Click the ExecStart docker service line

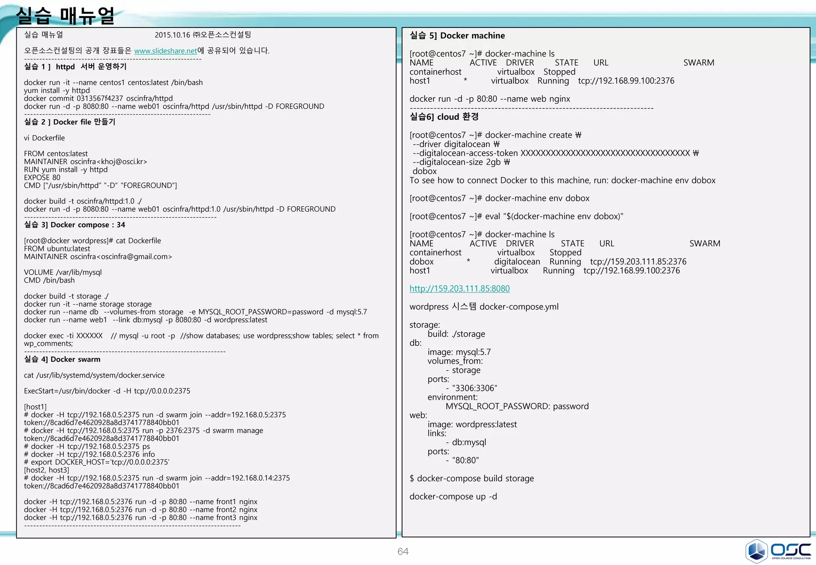tap(107, 391)
